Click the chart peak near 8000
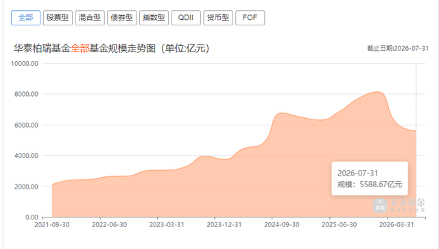439x249 pixels. pos(378,92)
